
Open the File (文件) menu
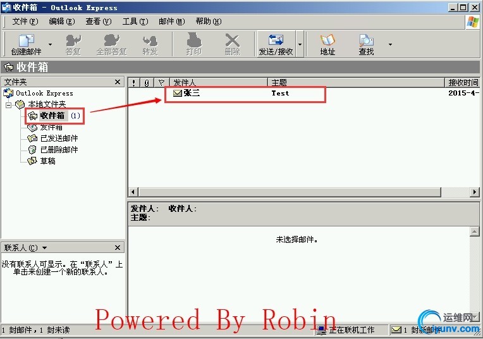point(25,22)
